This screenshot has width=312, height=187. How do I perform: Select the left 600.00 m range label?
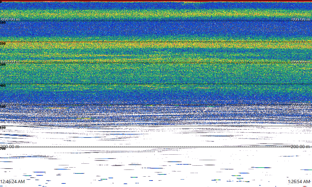[10, 62]
